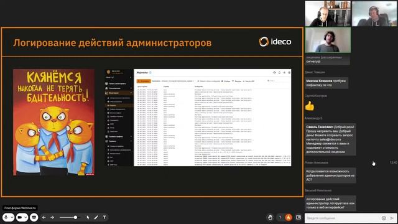Select the pencil drawing tool
Image resolution: width=398 pixels, height=224 pixels.
96,217
